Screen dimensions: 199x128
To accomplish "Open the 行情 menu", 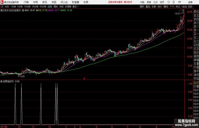I will click(26, 2).
